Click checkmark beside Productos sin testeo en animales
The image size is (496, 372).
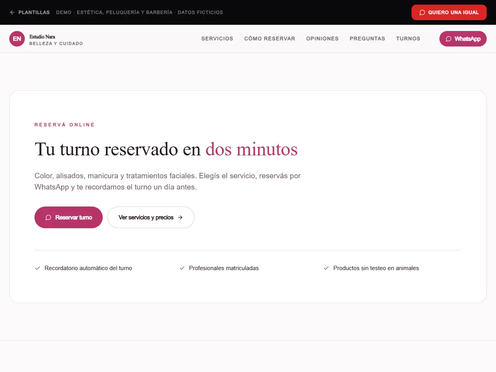coord(326,268)
